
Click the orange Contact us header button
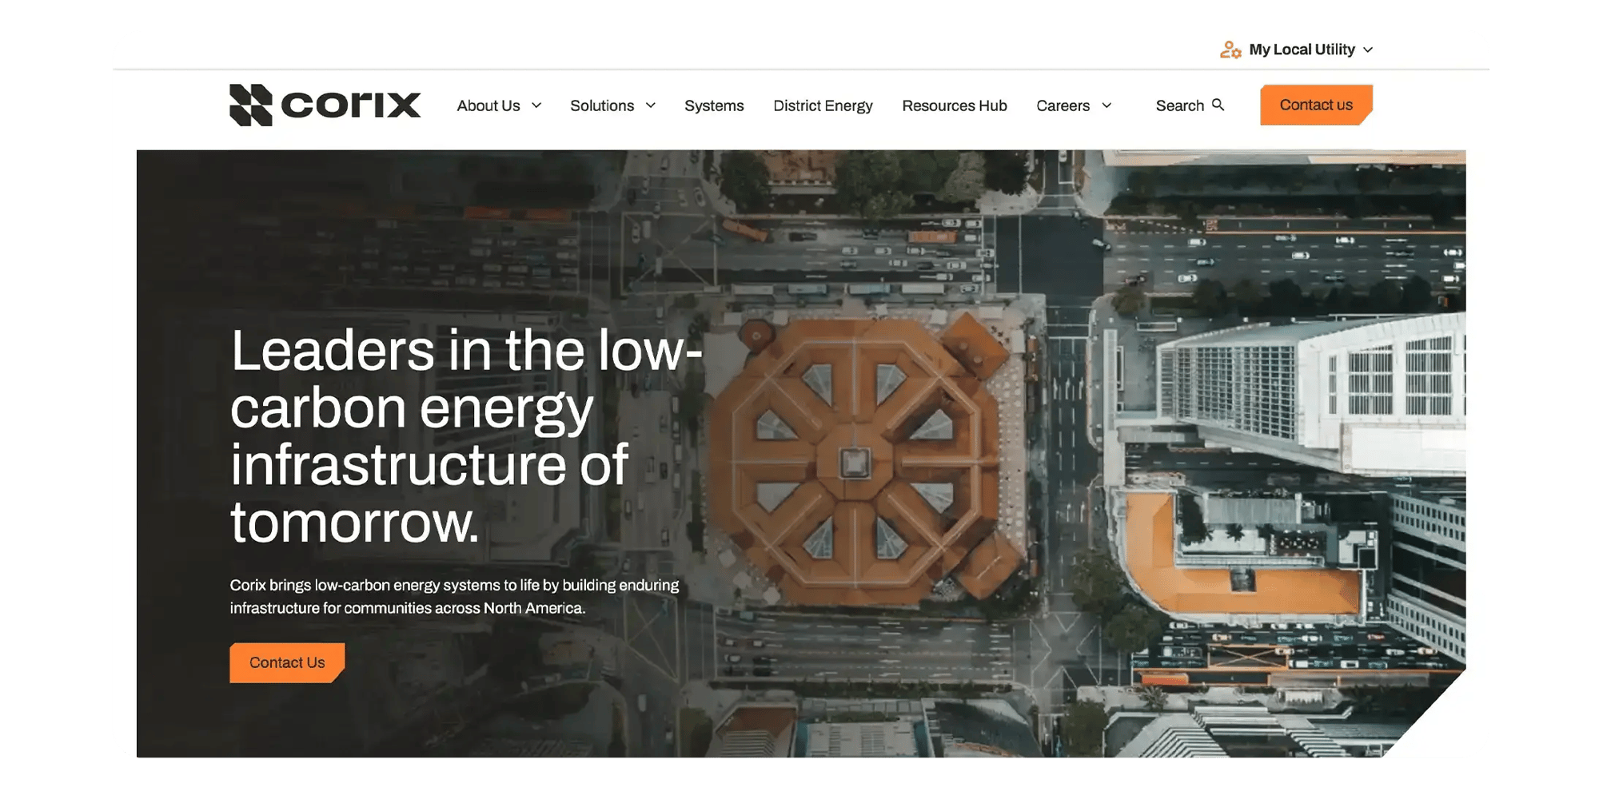click(1315, 105)
